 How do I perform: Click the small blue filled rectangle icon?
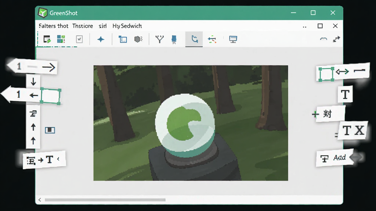(x=50, y=130)
